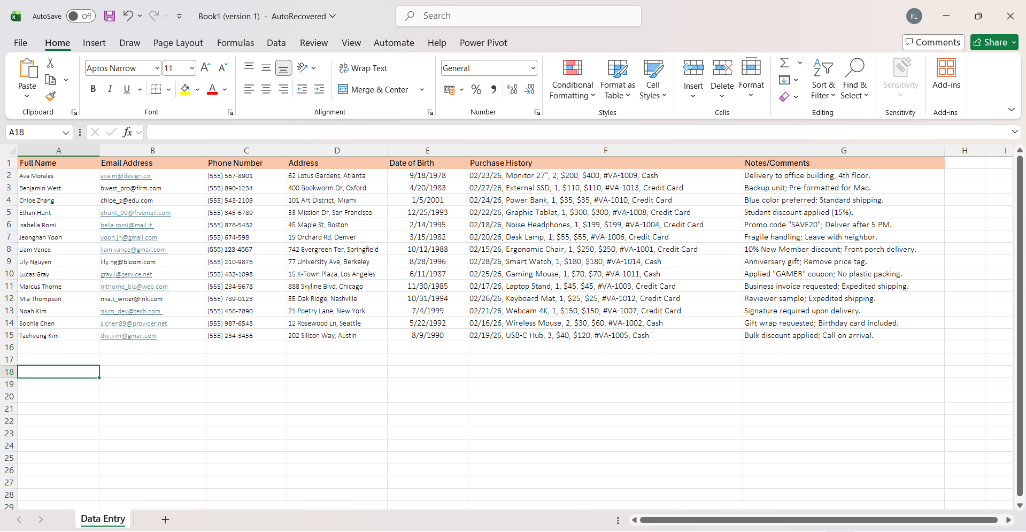Open the Borders dropdown arrow
Image resolution: width=1026 pixels, height=532 pixels.
click(x=168, y=89)
